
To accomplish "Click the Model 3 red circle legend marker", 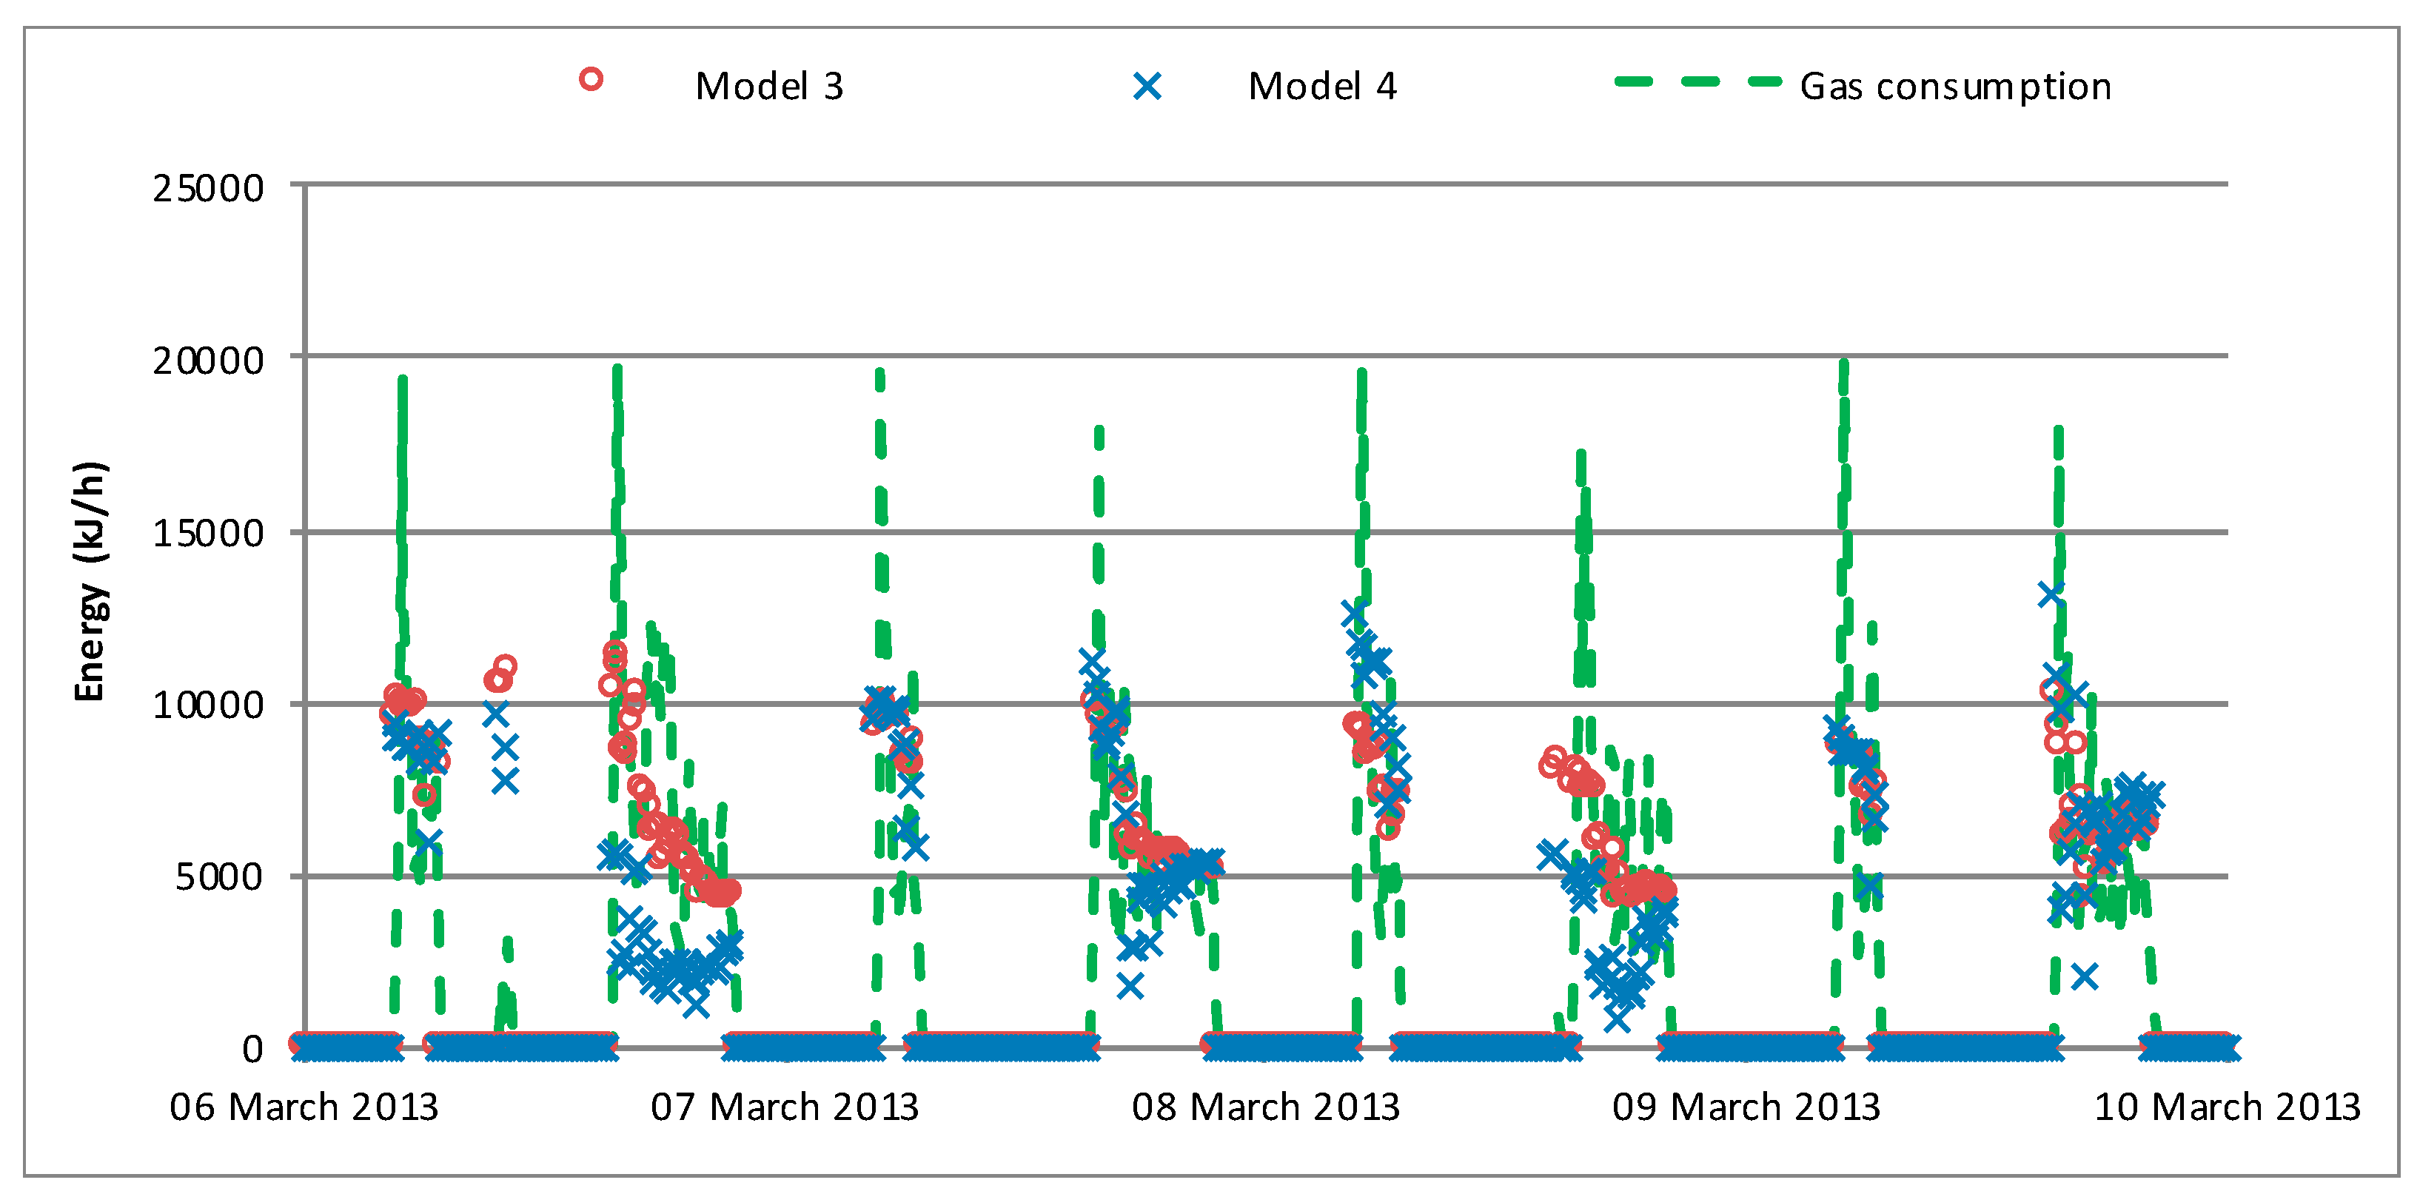I will click(x=590, y=79).
